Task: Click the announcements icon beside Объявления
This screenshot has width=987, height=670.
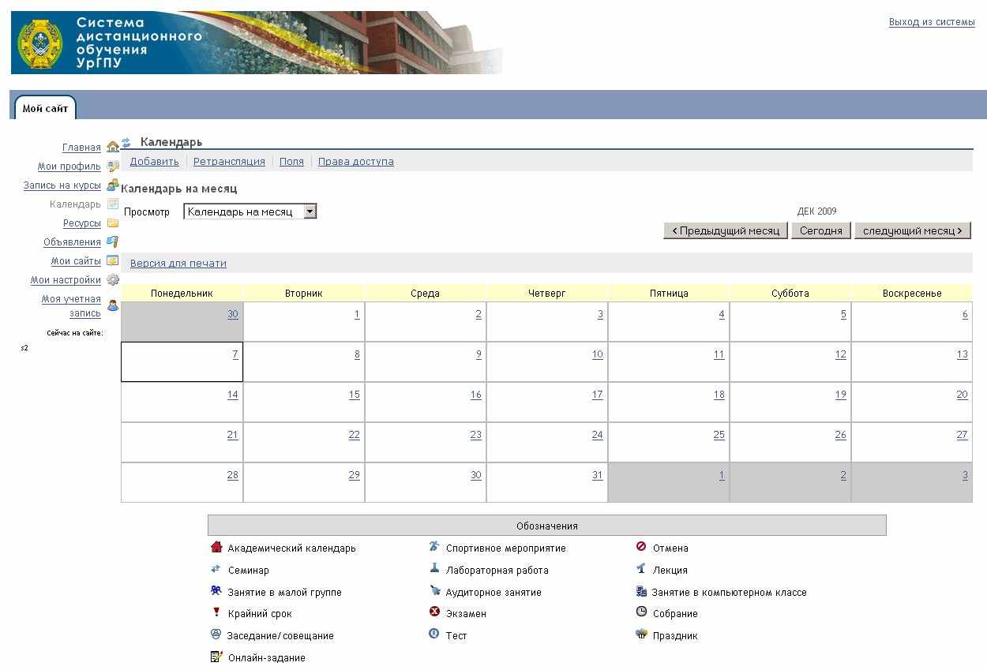Action: pos(113,241)
